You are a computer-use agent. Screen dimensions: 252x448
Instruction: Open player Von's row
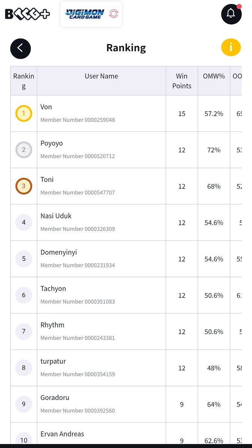point(126,113)
